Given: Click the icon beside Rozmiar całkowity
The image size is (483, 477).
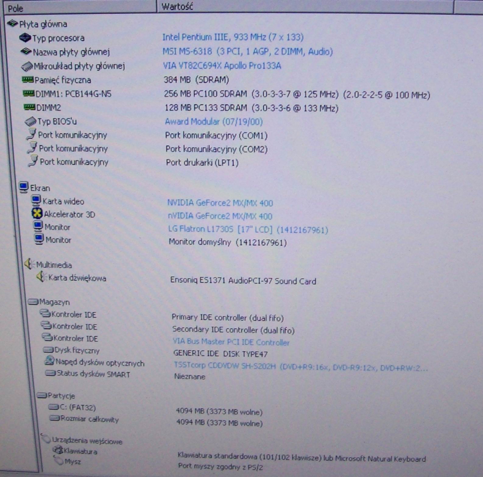Looking at the screenshot, I should (55, 419).
